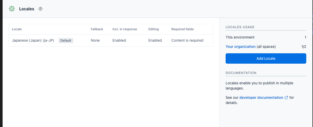
Task: Click the Add Locale button
Action: [x=266, y=58]
